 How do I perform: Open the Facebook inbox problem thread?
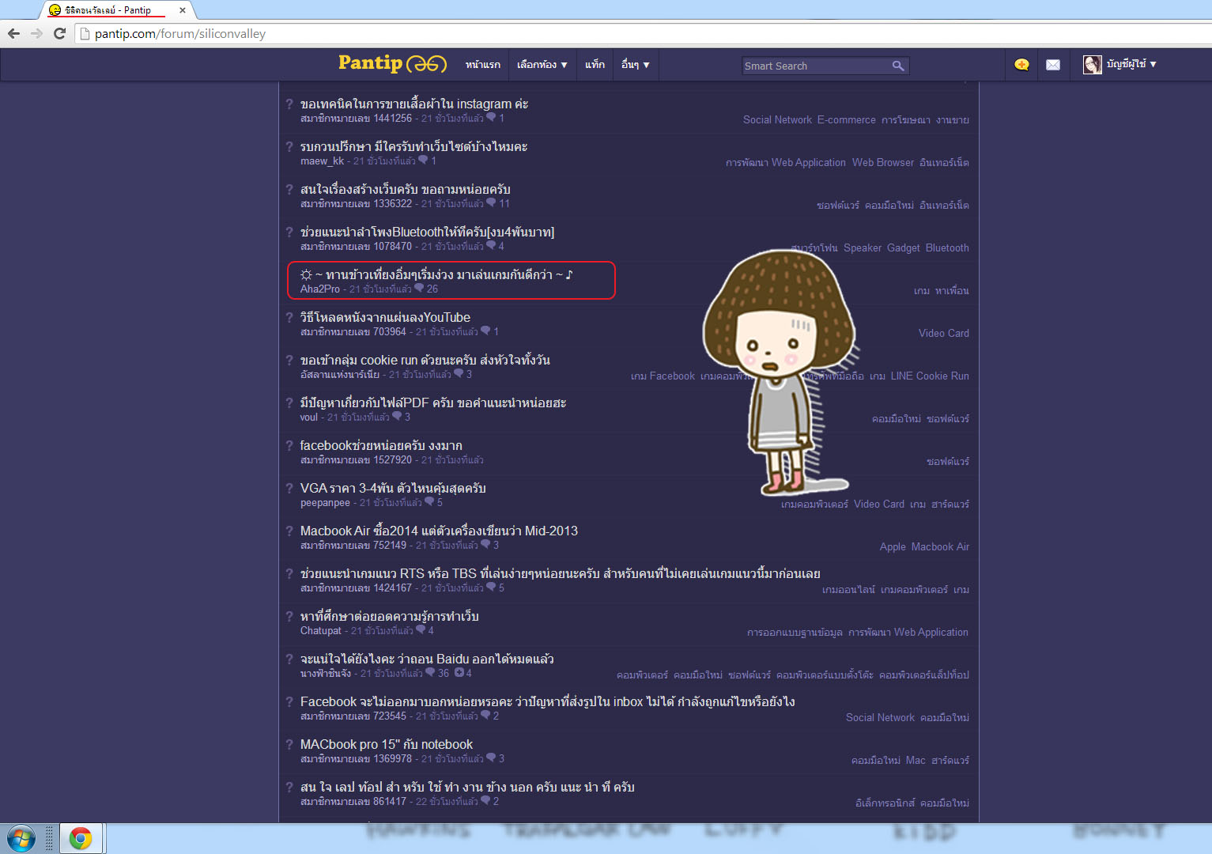(x=548, y=701)
